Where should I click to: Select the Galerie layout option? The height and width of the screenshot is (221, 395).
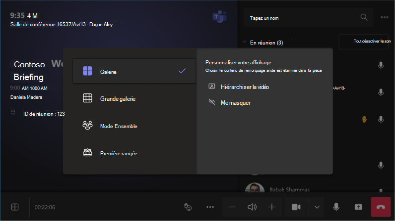coord(134,71)
